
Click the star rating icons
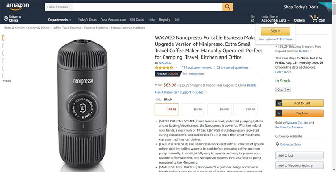[x=164, y=68]
